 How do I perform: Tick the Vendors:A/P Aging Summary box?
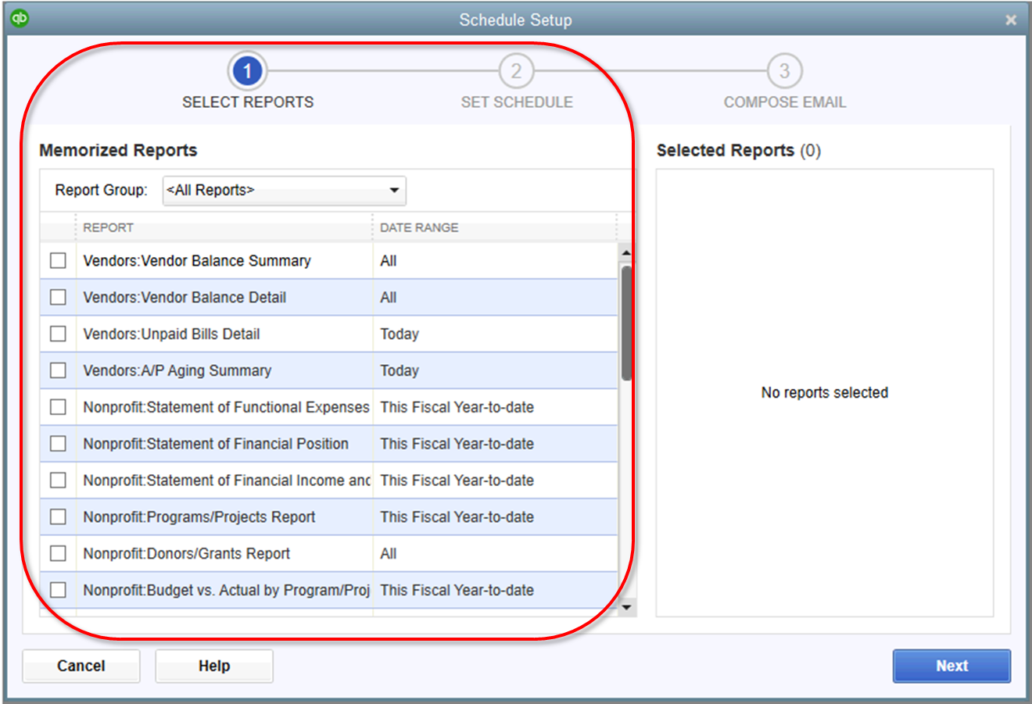tap(58, 370)
